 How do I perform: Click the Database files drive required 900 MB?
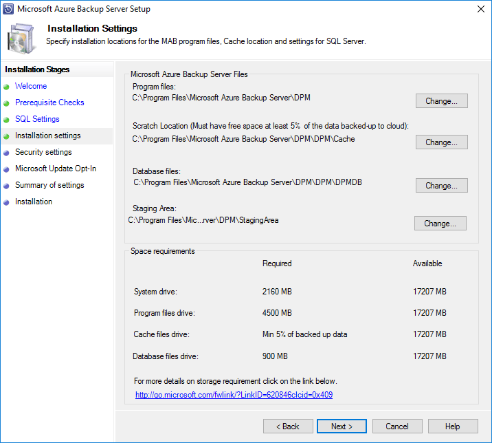(x=275, y=356)
